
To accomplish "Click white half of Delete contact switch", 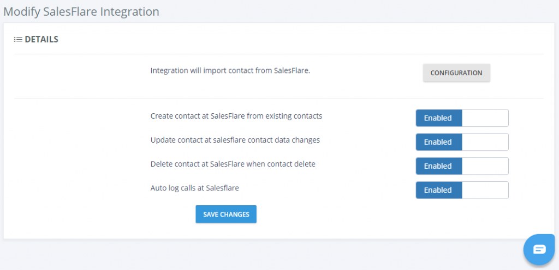I will pos(485,166).
